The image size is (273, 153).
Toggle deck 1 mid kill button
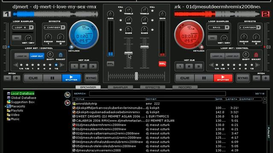pyautogui.click(x=120, y=20)
